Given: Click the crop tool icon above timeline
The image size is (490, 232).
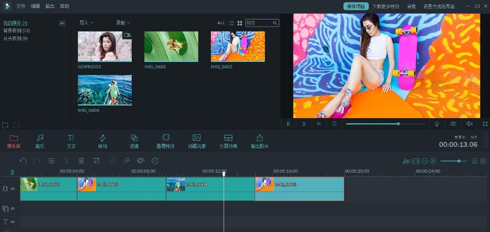Looking at the screenshot, I should click(x=96, y=161).
